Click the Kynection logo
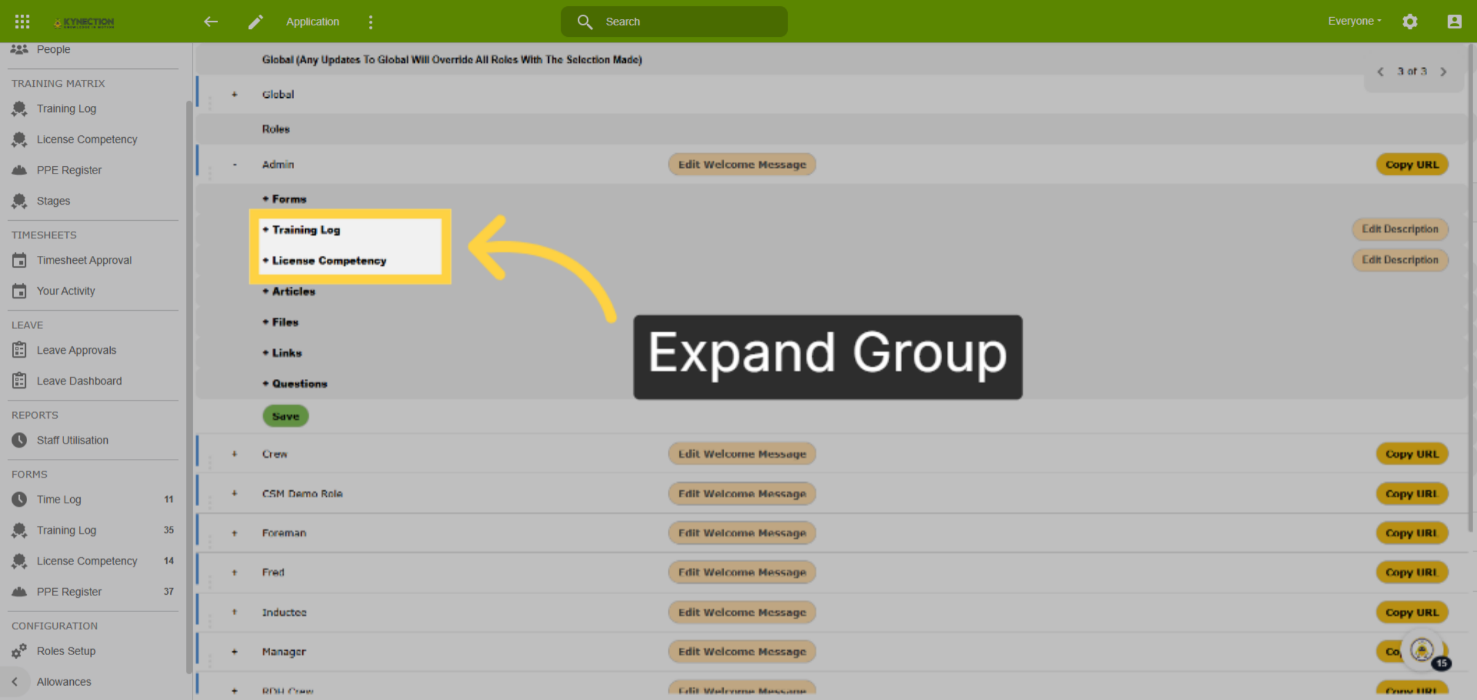1477x700 pixels. pos(84,22)
